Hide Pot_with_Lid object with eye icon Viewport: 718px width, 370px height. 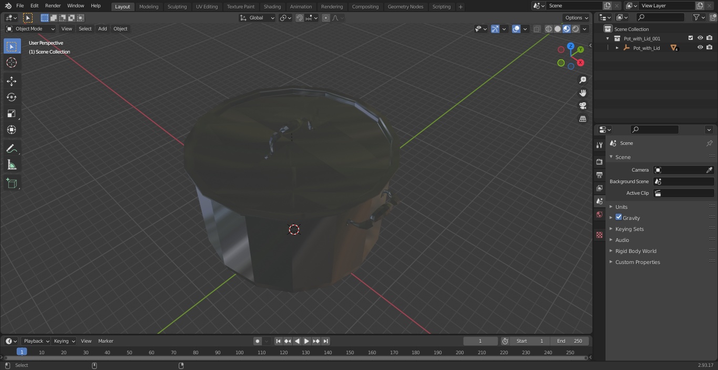coord(700,47)
